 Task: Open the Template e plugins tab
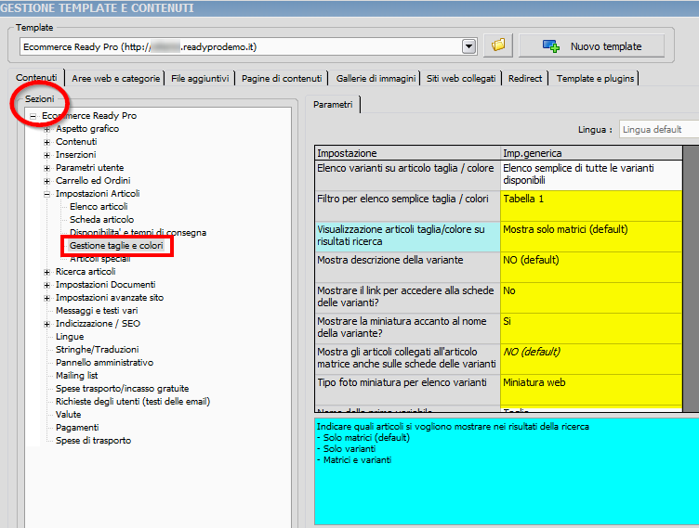pyautogui.click(x=595, y=78)
